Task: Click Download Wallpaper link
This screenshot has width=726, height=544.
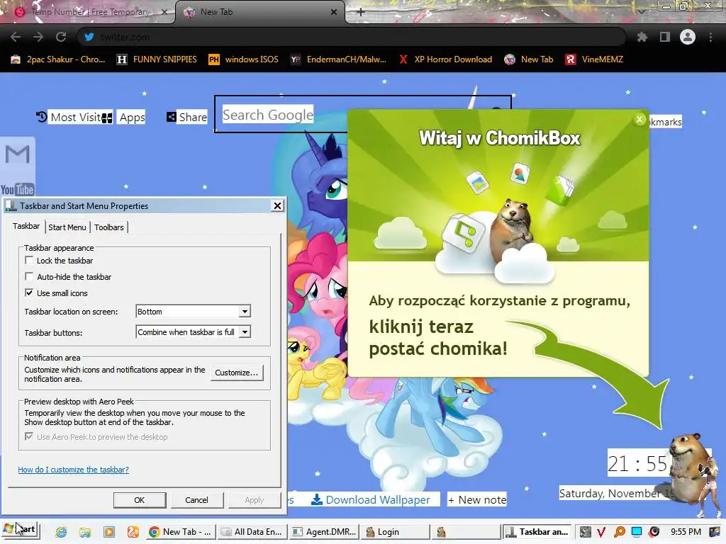Action: 370,499
